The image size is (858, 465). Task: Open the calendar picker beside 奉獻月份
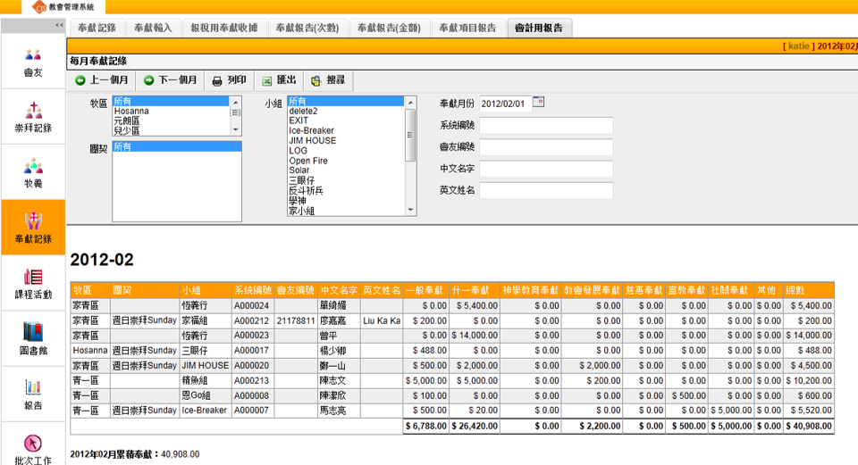point(538,102)
